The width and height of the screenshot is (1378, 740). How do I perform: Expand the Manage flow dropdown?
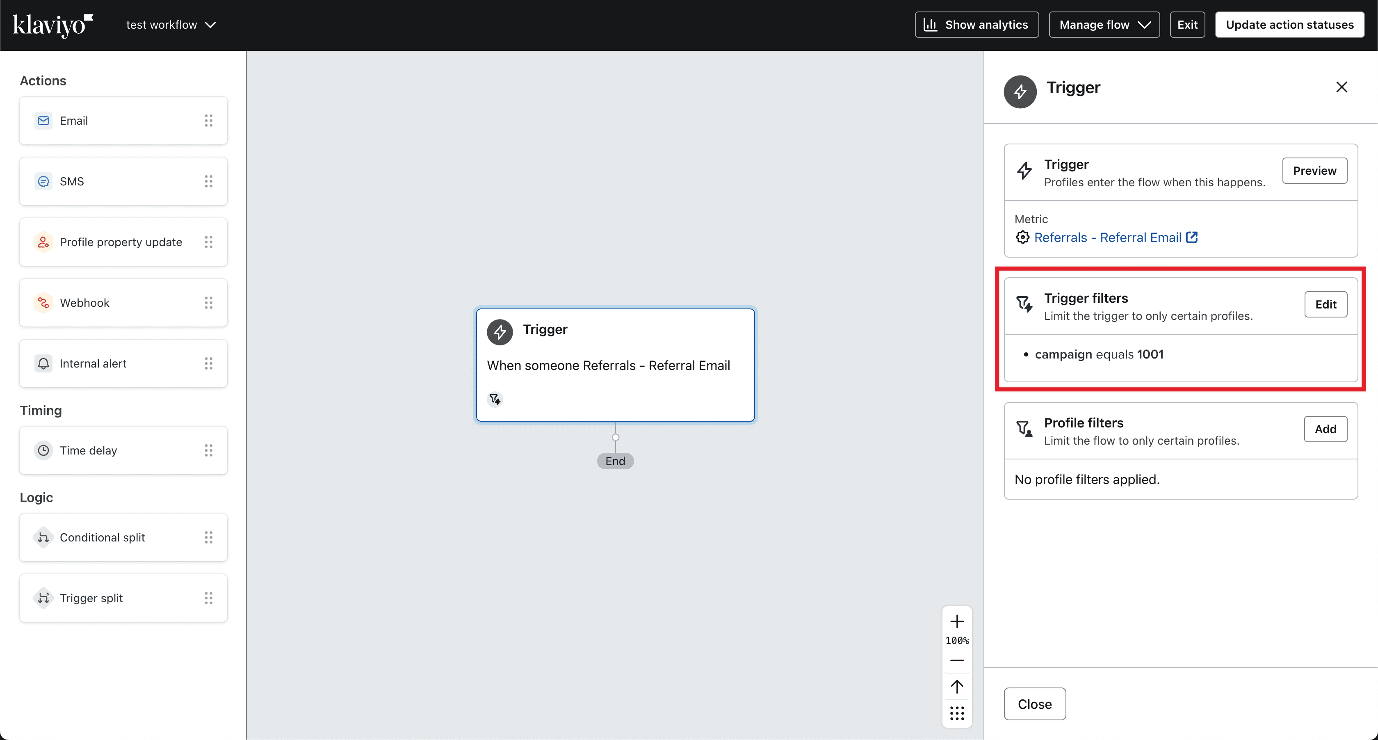tap(1104, 25)
